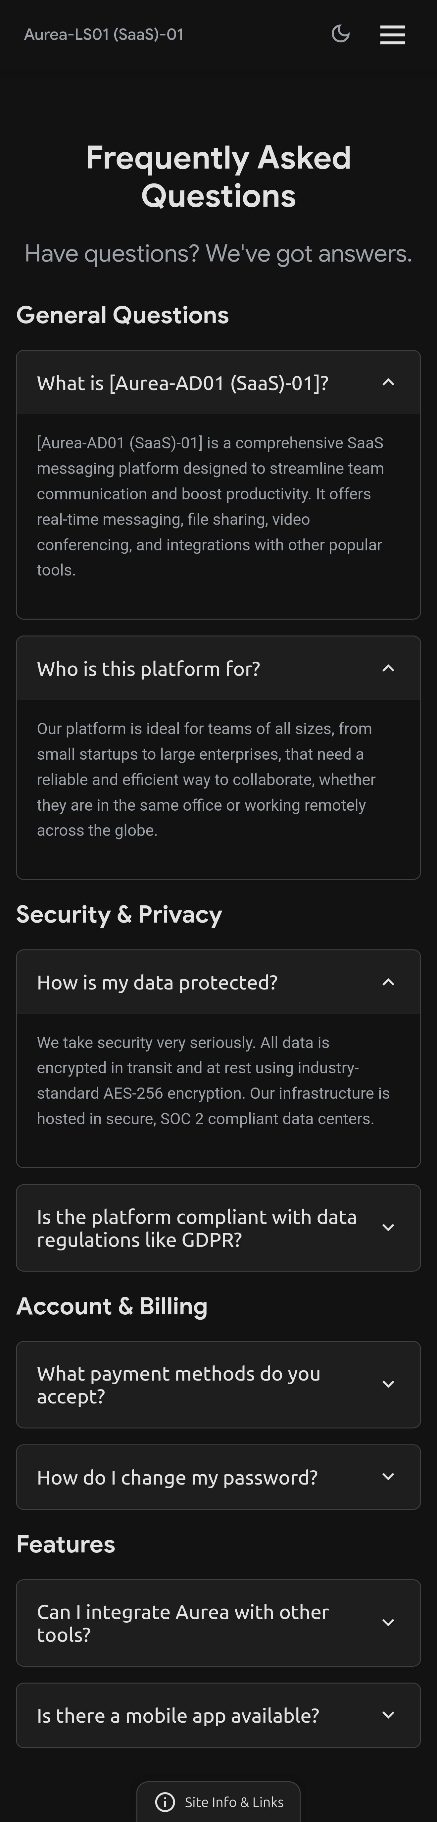Click the info icon in Site Info bar
Image resolution: width=437 pixels, height=1822 pixels.
click(165, 1802)
